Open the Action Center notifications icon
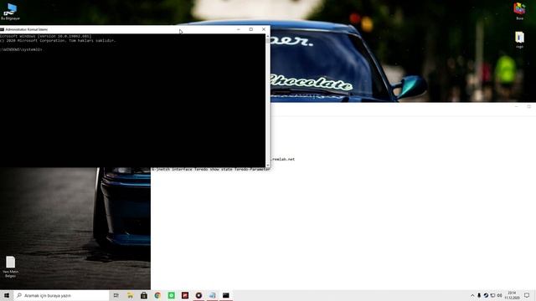This screenshot has height=301, width=536. tap(527, 295)
